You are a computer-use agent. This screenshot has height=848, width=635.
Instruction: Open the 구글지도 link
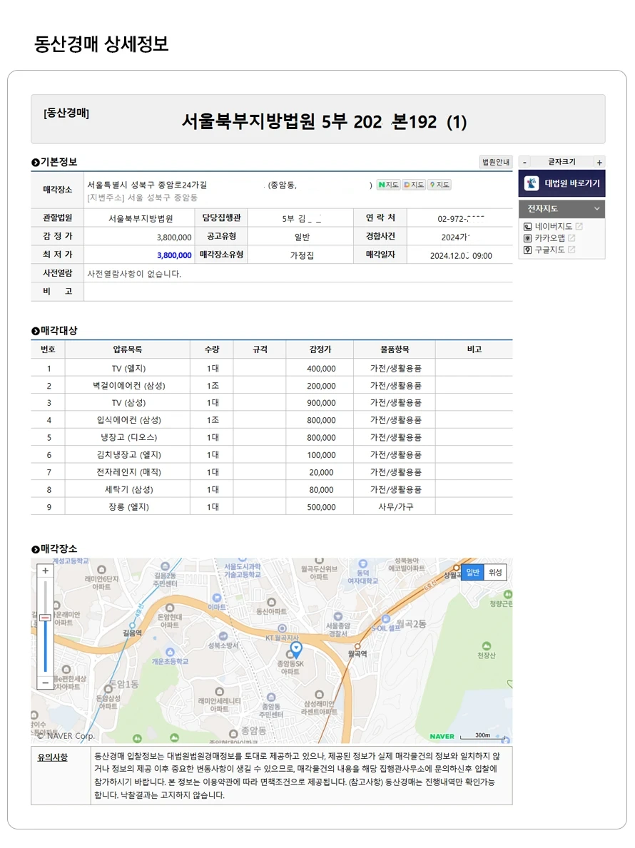tap(550, 250)
